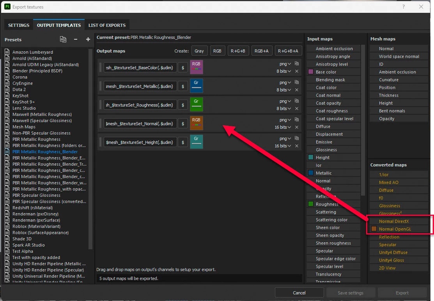Switch to the Output Templates tab

pyautogui.click(x=58, y=25)
